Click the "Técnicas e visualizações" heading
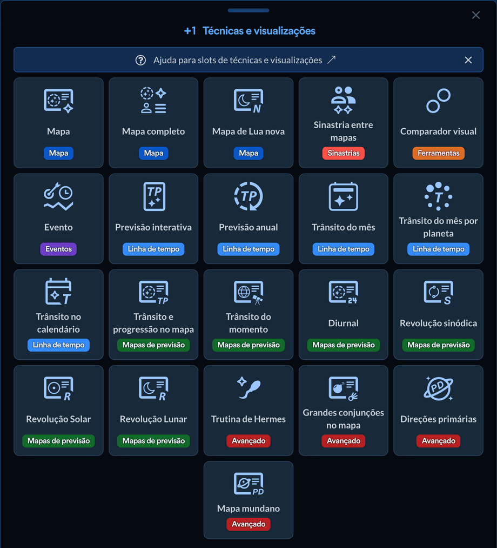This screenshot has height=548, width=497. click(x=259, y=31)
